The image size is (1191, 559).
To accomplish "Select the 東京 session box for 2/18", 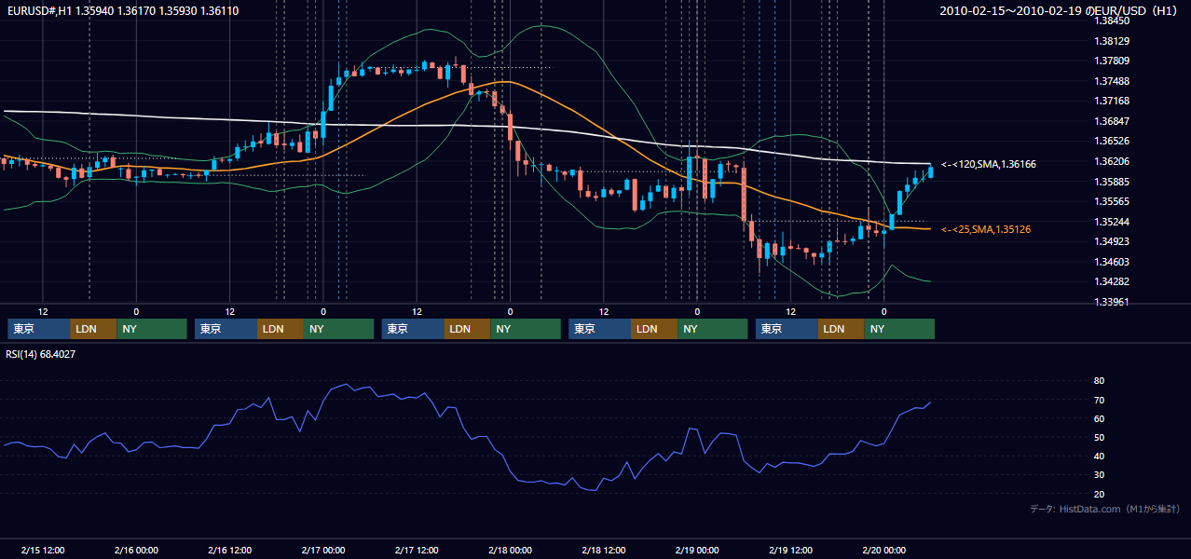I will [x=600, y=329].
